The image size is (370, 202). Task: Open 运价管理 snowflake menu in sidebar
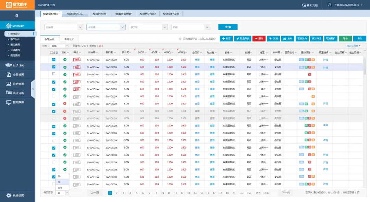(x=17, y=26)
